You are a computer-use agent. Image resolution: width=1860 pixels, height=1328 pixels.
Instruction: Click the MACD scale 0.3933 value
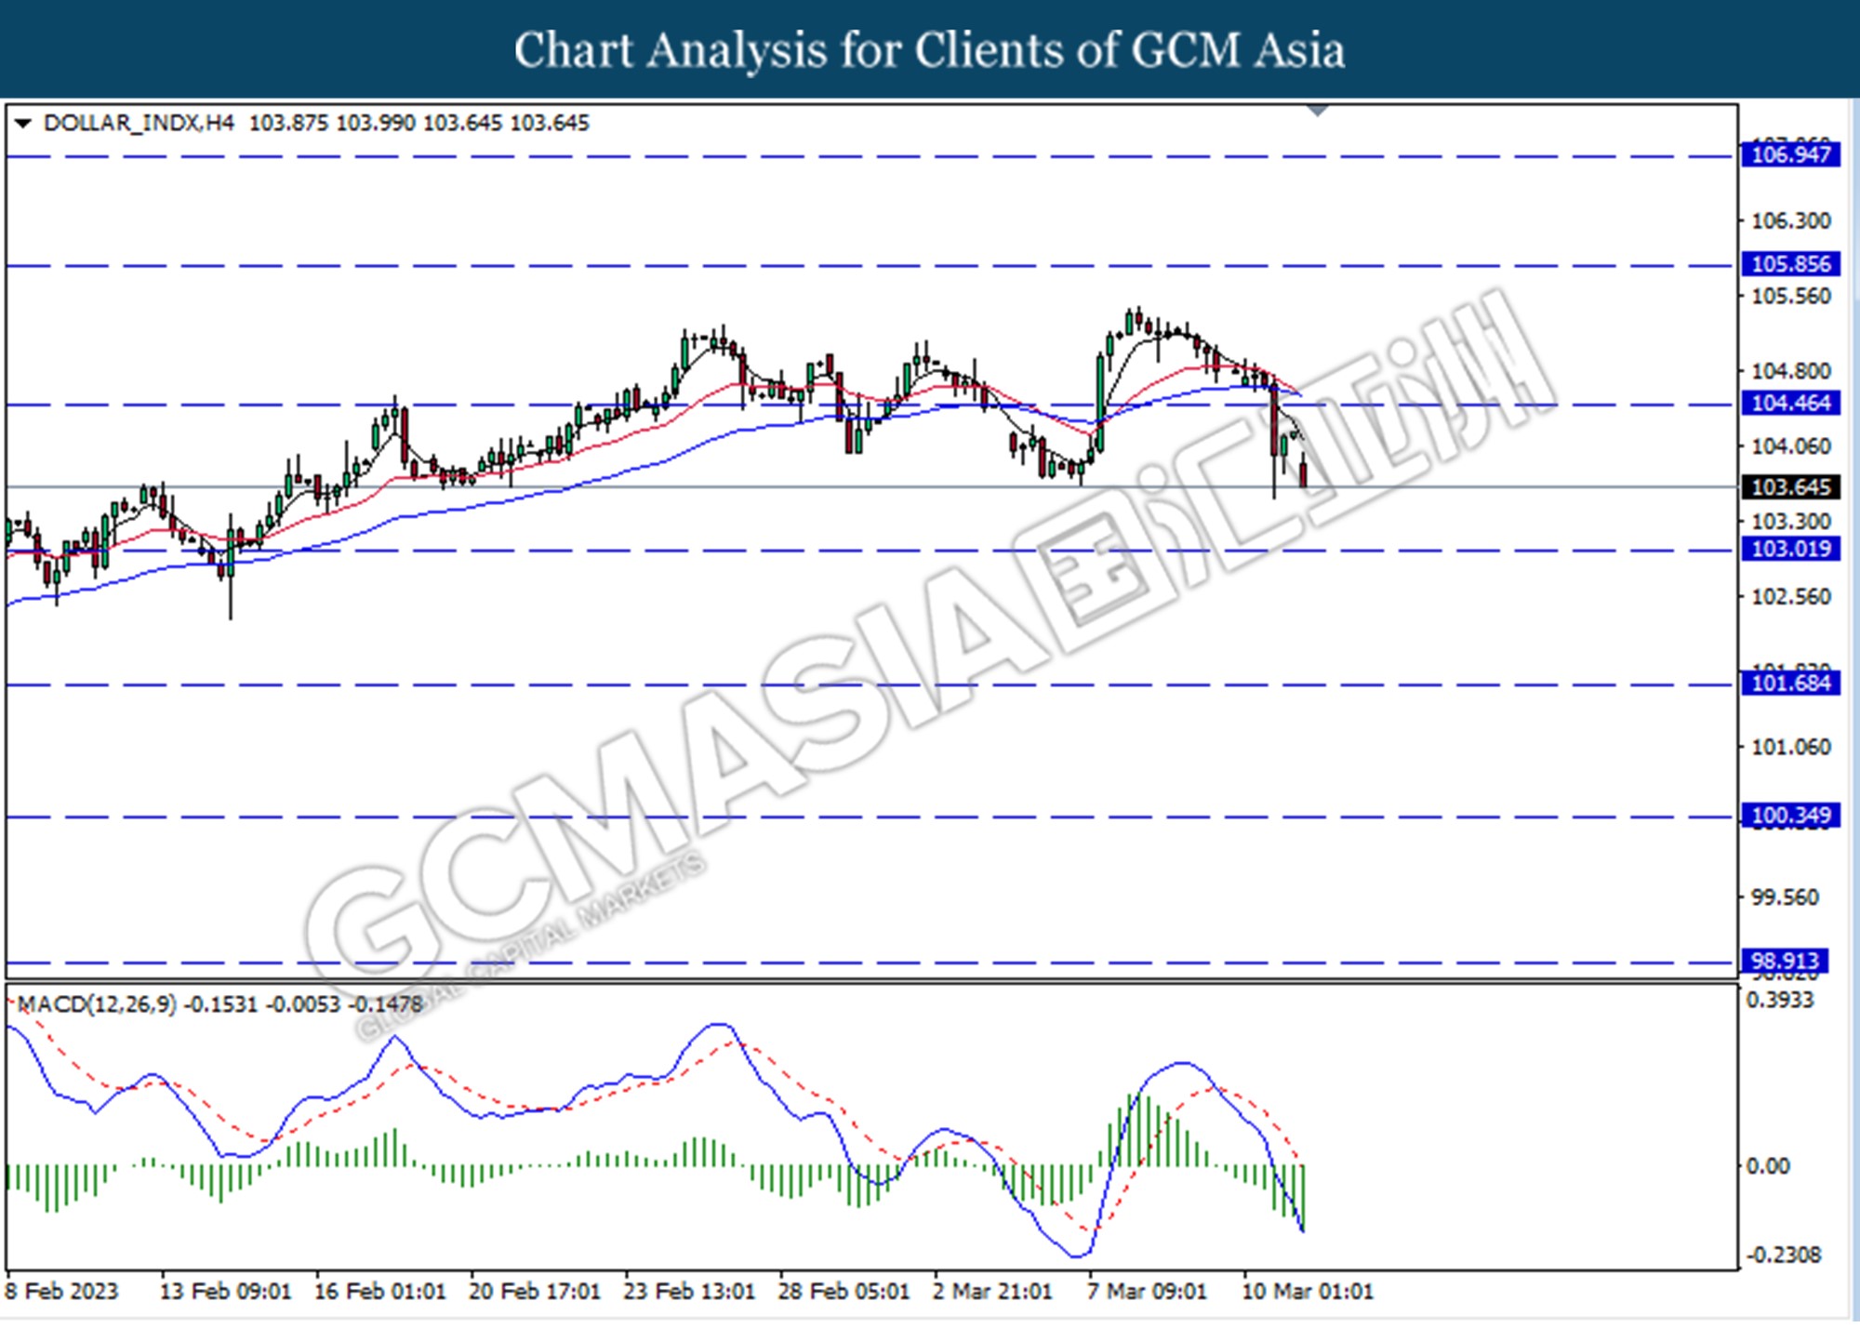pyautogui.click(x=1780, y=1001)
